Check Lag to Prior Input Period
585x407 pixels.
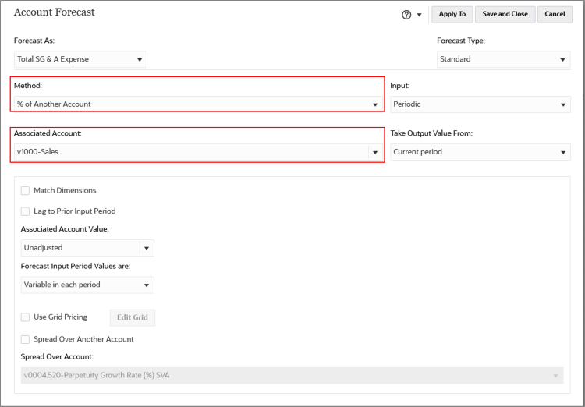tap(26, 211)
